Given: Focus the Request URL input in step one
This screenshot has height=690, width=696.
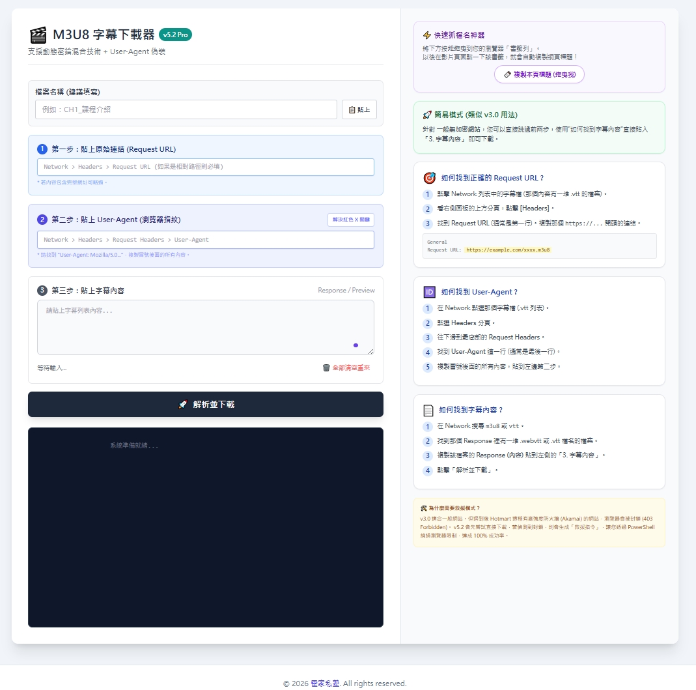Looking at the screenshot, I should pos(206,167).
